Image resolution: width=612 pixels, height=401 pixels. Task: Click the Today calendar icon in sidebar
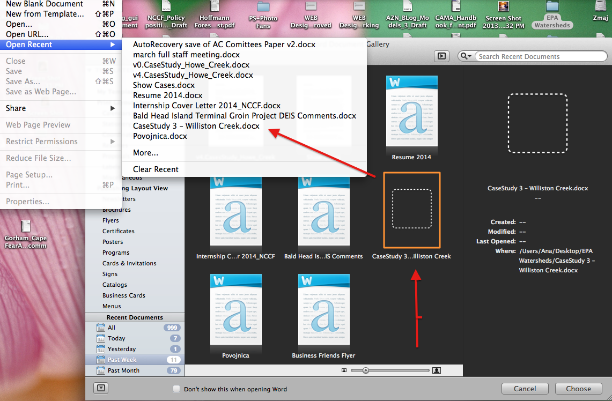(101, 338)
